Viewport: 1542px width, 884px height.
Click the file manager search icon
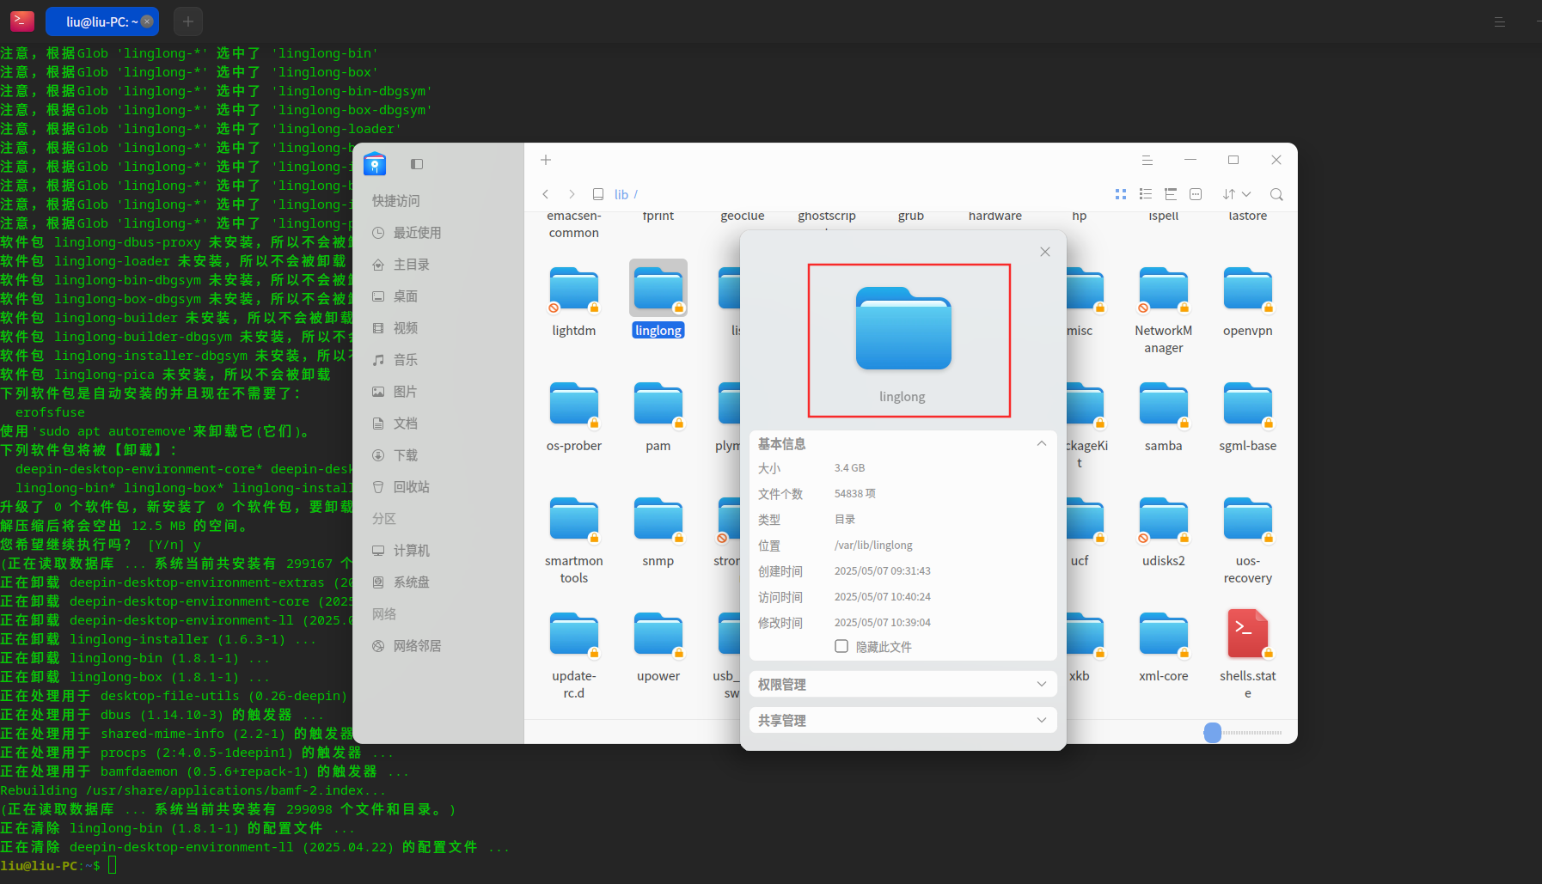click(x=1276, y=194)
